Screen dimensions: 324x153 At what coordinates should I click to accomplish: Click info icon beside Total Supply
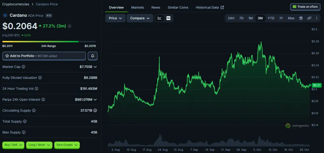25,121
